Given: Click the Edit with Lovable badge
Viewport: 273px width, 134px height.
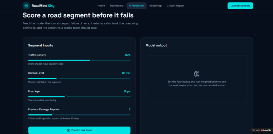Looking at the screenshot, I should click(x=261, y=130).
